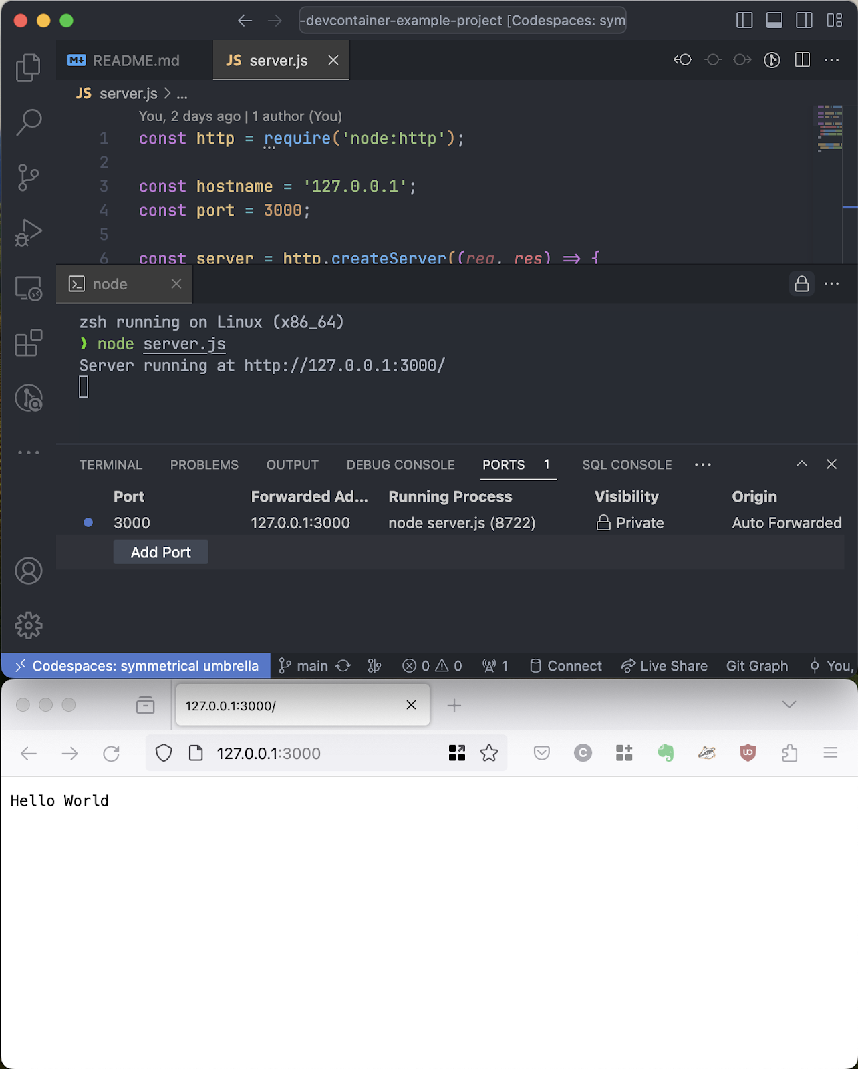Viewport: 858px width, 1069px height.
Task: Maximize the panel with the chevron-up icon
Action: [802, 464]
